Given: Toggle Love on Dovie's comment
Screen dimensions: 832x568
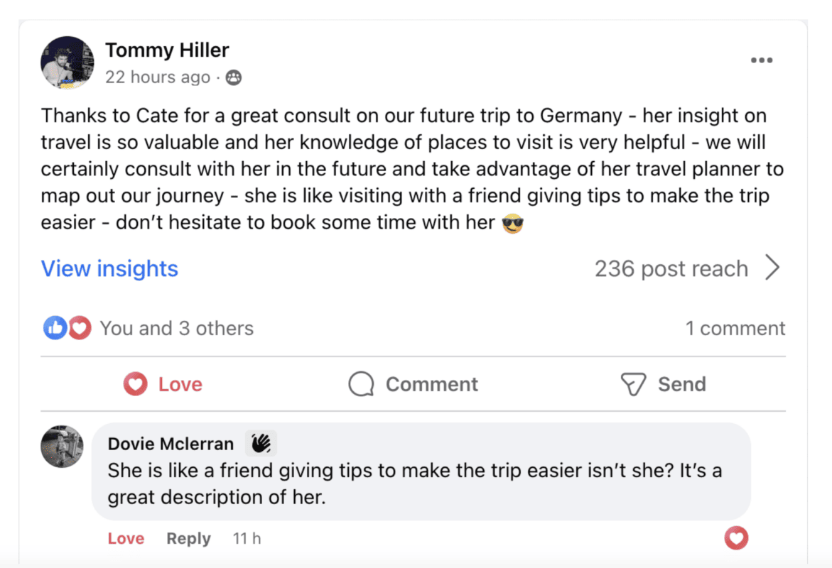Looking at the screenshot, I should [126, 539].
